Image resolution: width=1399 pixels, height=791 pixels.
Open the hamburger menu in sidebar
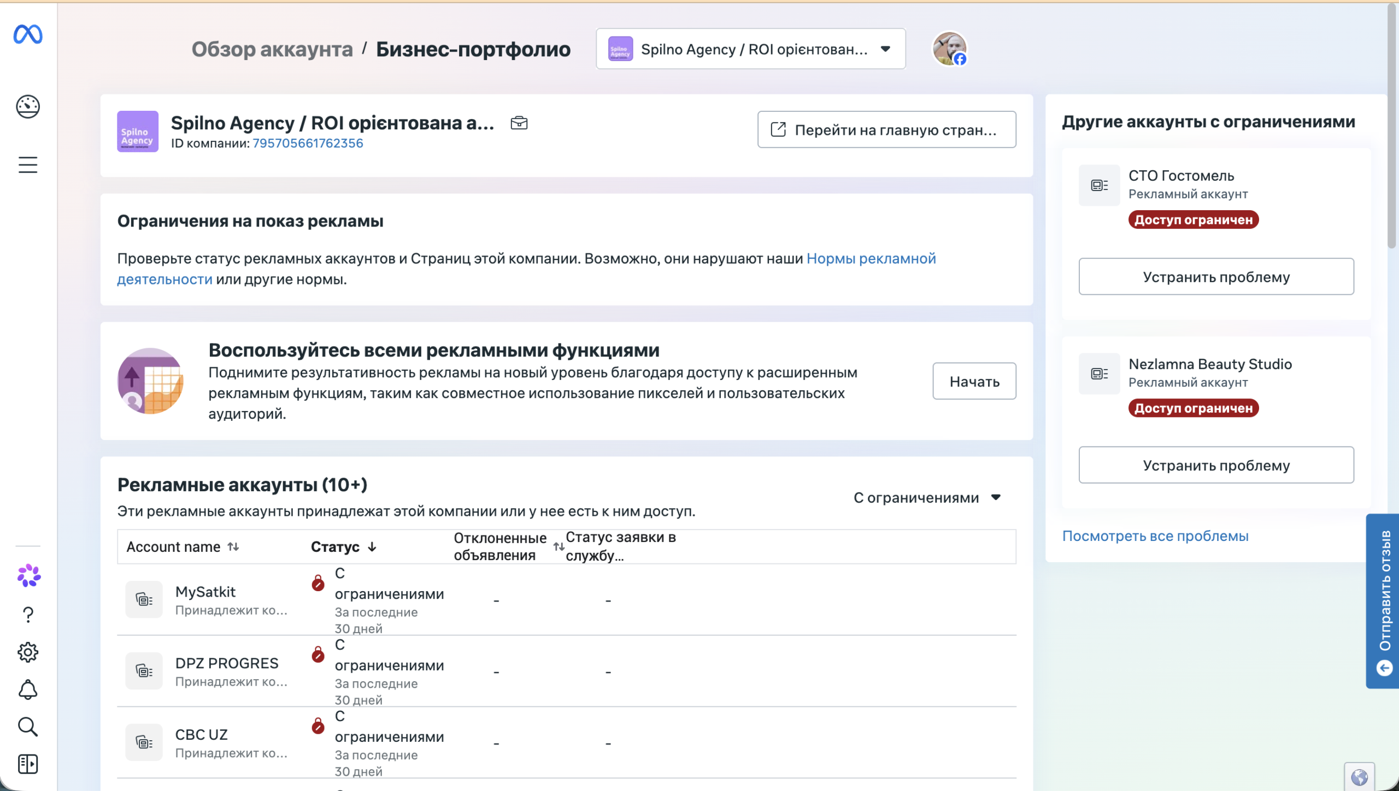tap(28, 165)
